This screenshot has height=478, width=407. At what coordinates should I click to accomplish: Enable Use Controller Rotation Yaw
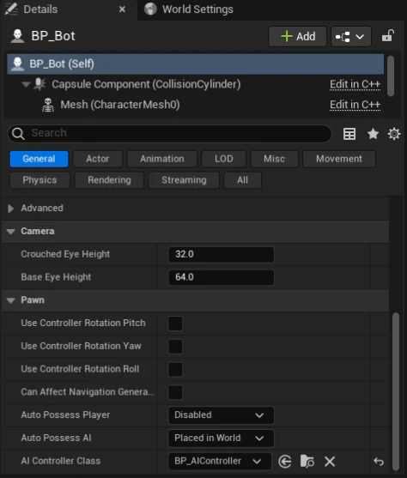tap(175, 347)
